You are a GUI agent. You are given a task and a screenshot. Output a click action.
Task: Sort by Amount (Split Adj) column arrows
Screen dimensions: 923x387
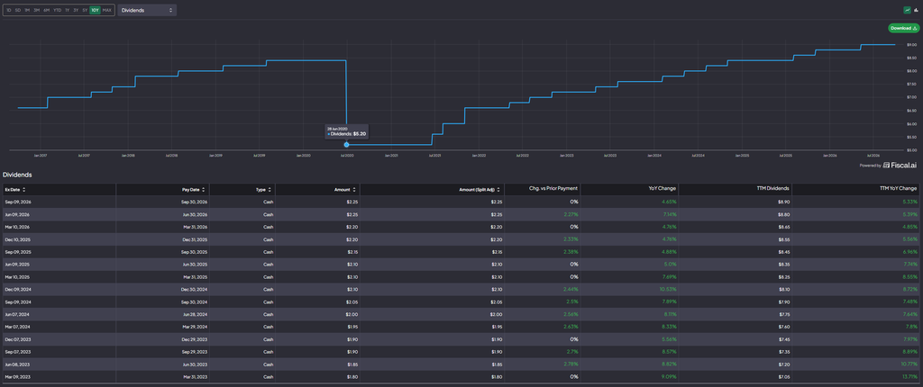click(499, 189)
